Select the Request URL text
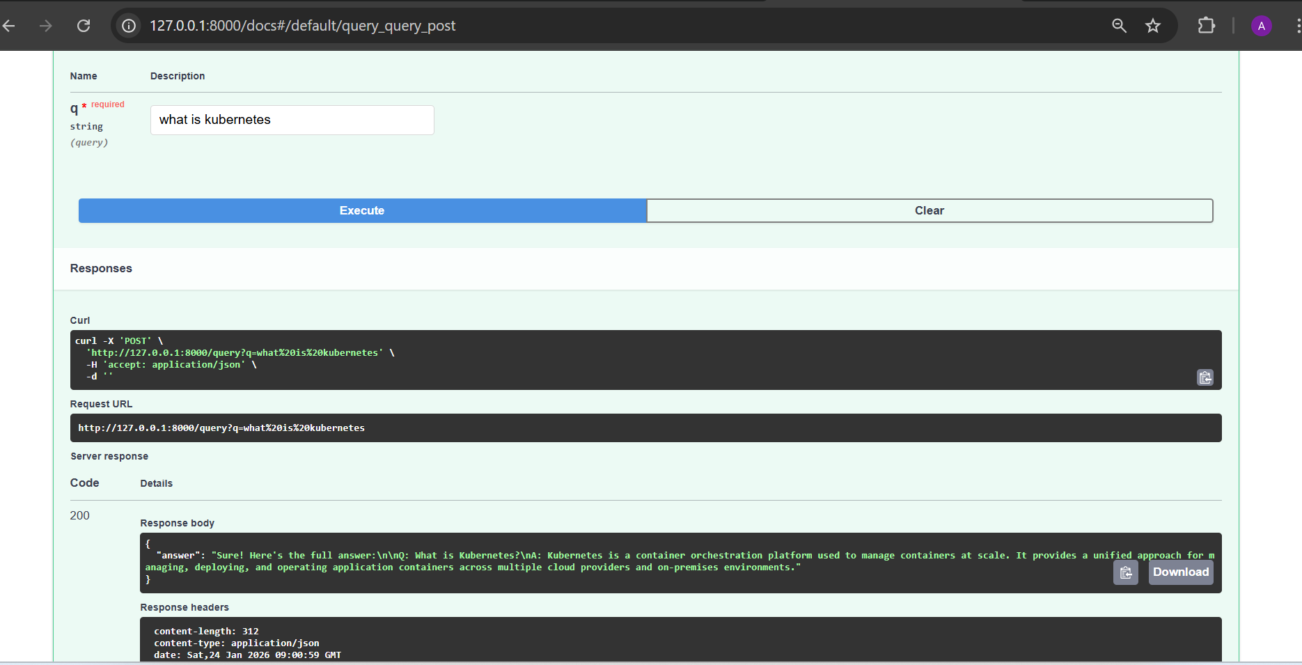The image size is (1302, 665). (221, 428)
